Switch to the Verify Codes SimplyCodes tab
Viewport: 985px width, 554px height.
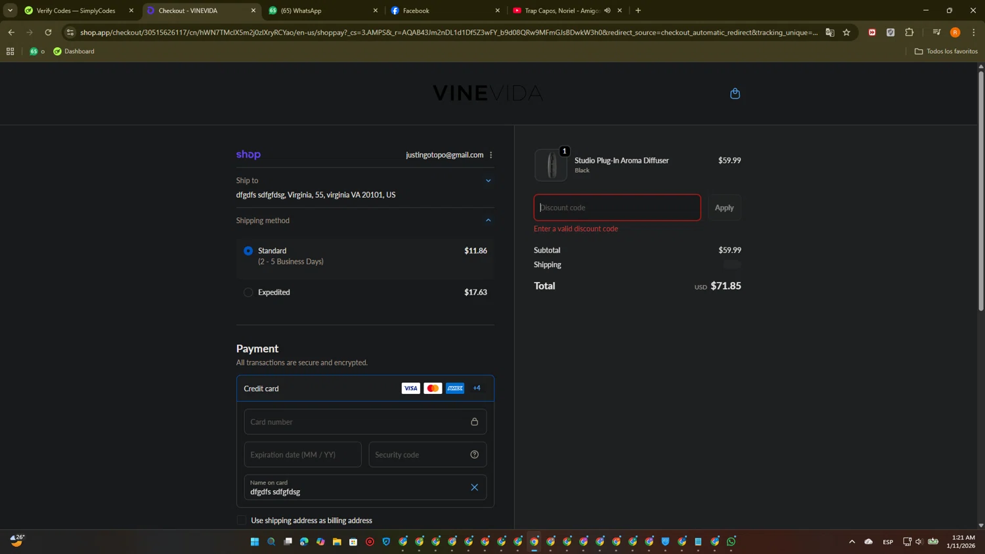point(79,11)
